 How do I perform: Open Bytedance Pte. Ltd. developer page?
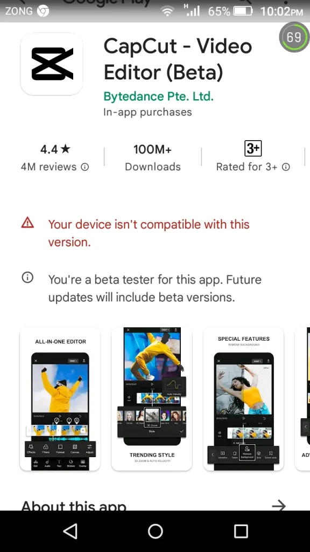click(159, 96)
